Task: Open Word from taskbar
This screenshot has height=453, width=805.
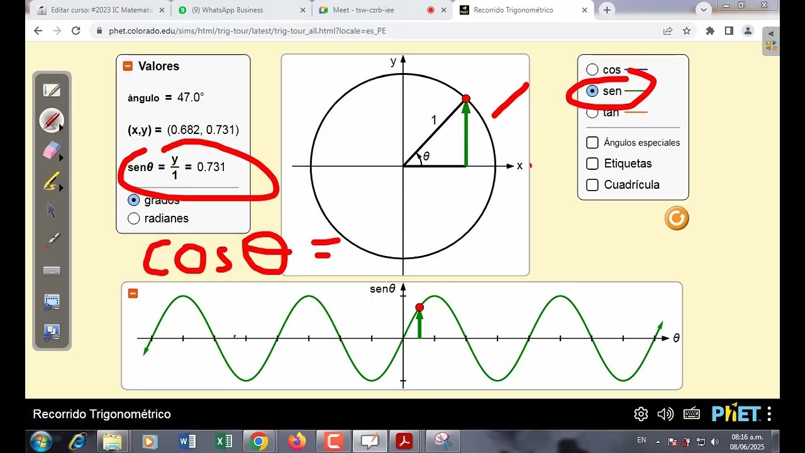Action: [187, 442]
